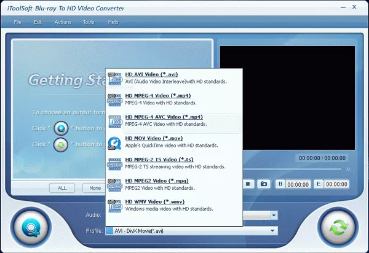Click the HD WMV Video format icon
Screen dimensions: 369x253
(115, 206)
